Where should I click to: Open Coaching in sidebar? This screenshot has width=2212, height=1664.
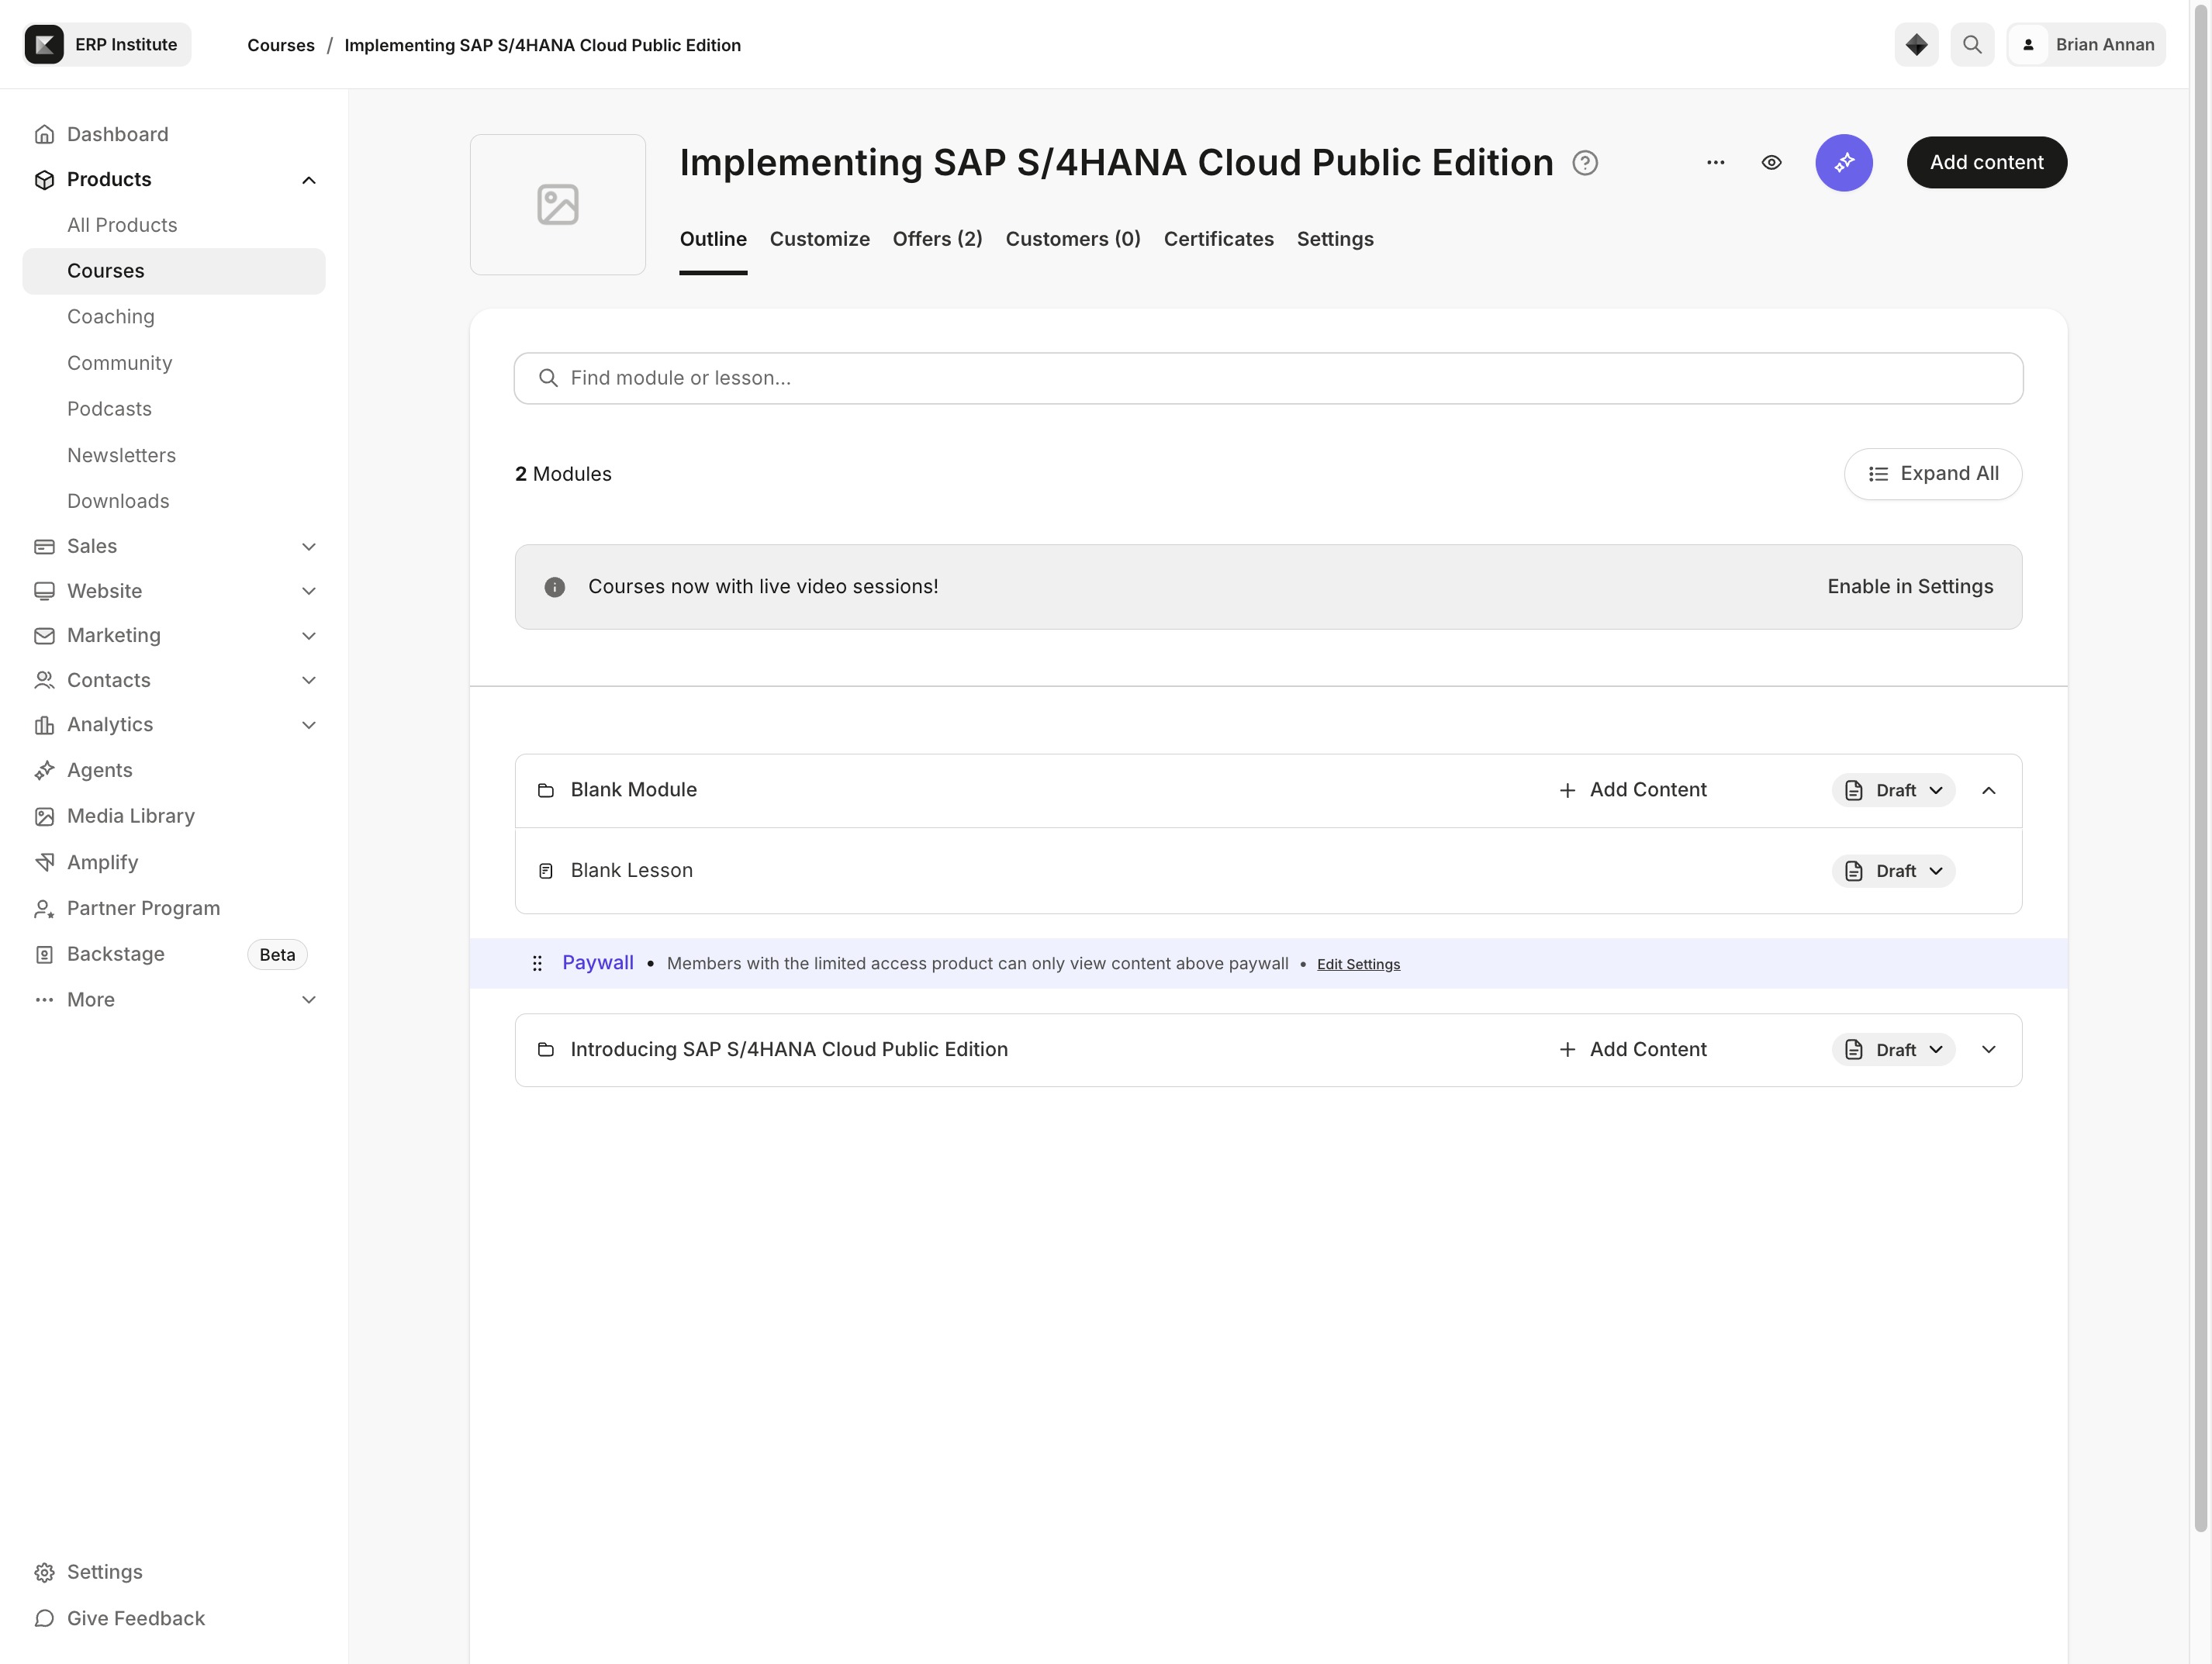pyautogui.click(x=111, y=317)
